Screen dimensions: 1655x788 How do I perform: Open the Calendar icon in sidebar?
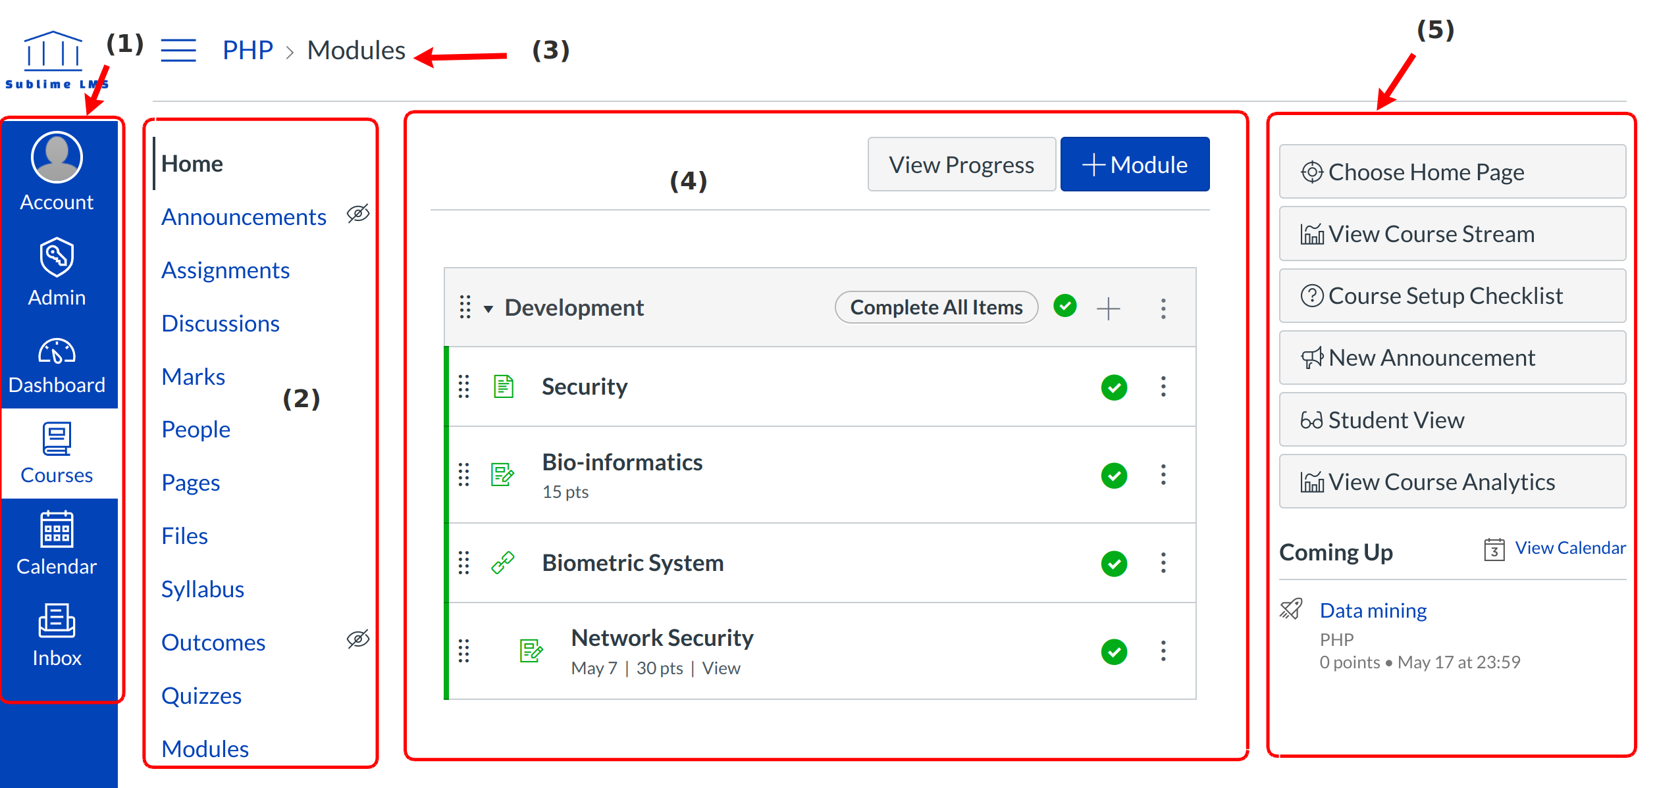coord(57,529)
